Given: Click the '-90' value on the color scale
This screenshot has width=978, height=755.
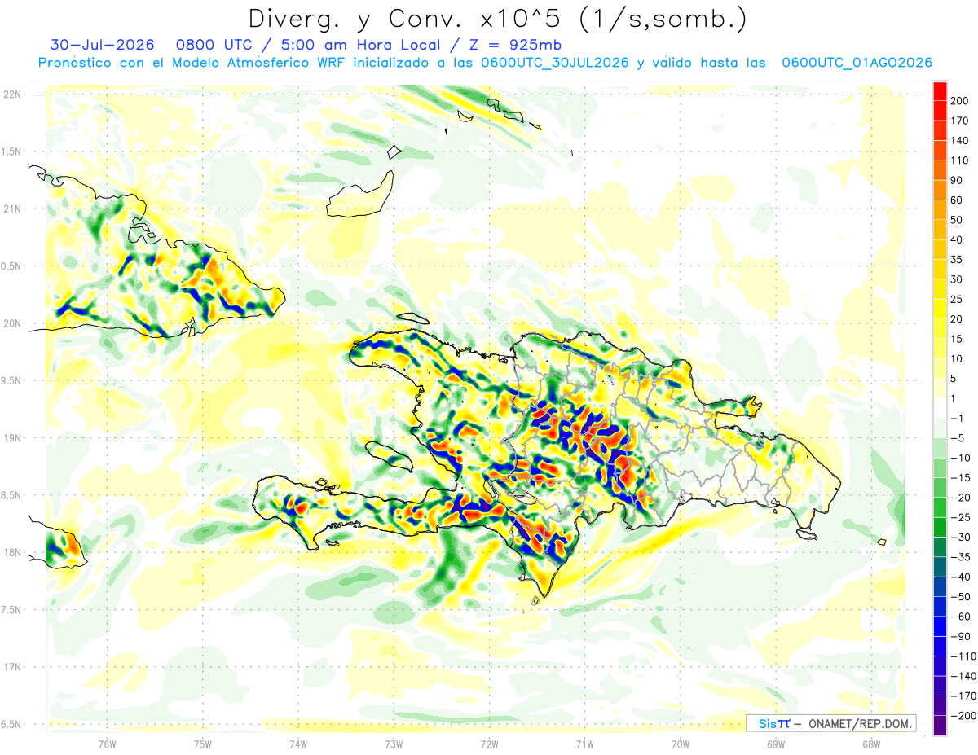Looking at the screenshot, I should 960,637.
